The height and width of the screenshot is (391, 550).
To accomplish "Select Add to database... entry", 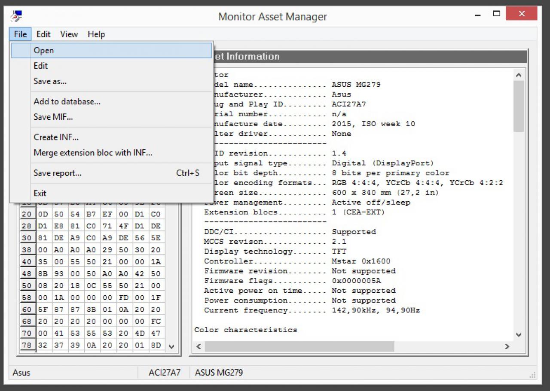I will point(112,102).
